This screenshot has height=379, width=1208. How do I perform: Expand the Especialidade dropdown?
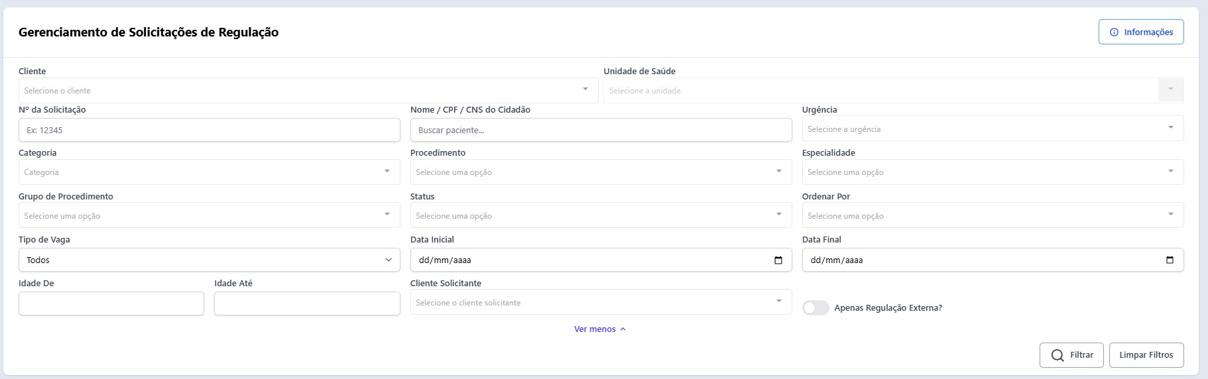993,172
